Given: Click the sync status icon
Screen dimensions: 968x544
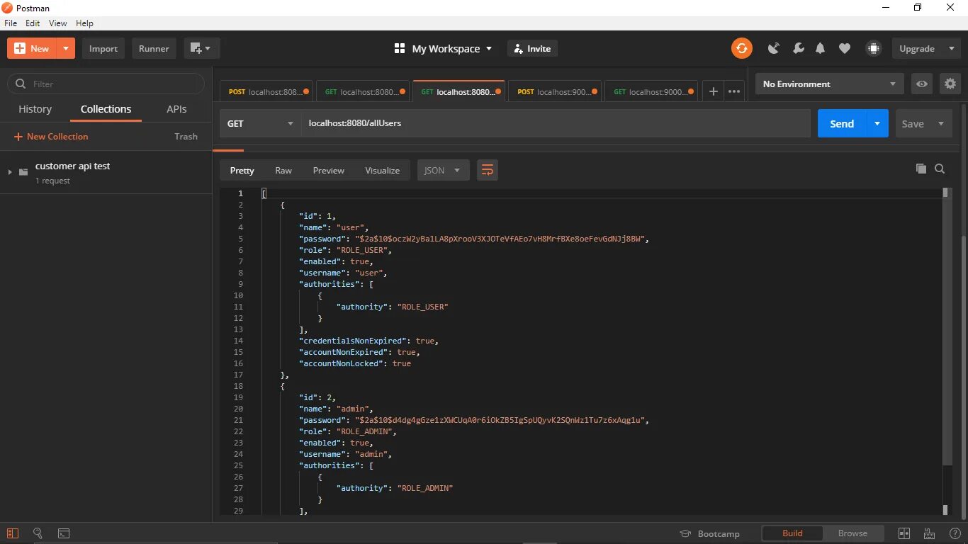Looking at the screenshot, I should coord(741,48).
